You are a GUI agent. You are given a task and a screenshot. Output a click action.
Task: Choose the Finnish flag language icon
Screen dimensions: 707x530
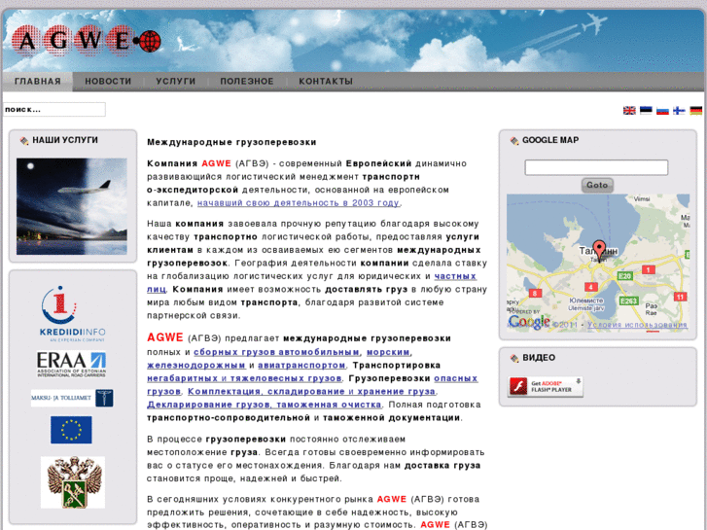[x=679, y=111]
